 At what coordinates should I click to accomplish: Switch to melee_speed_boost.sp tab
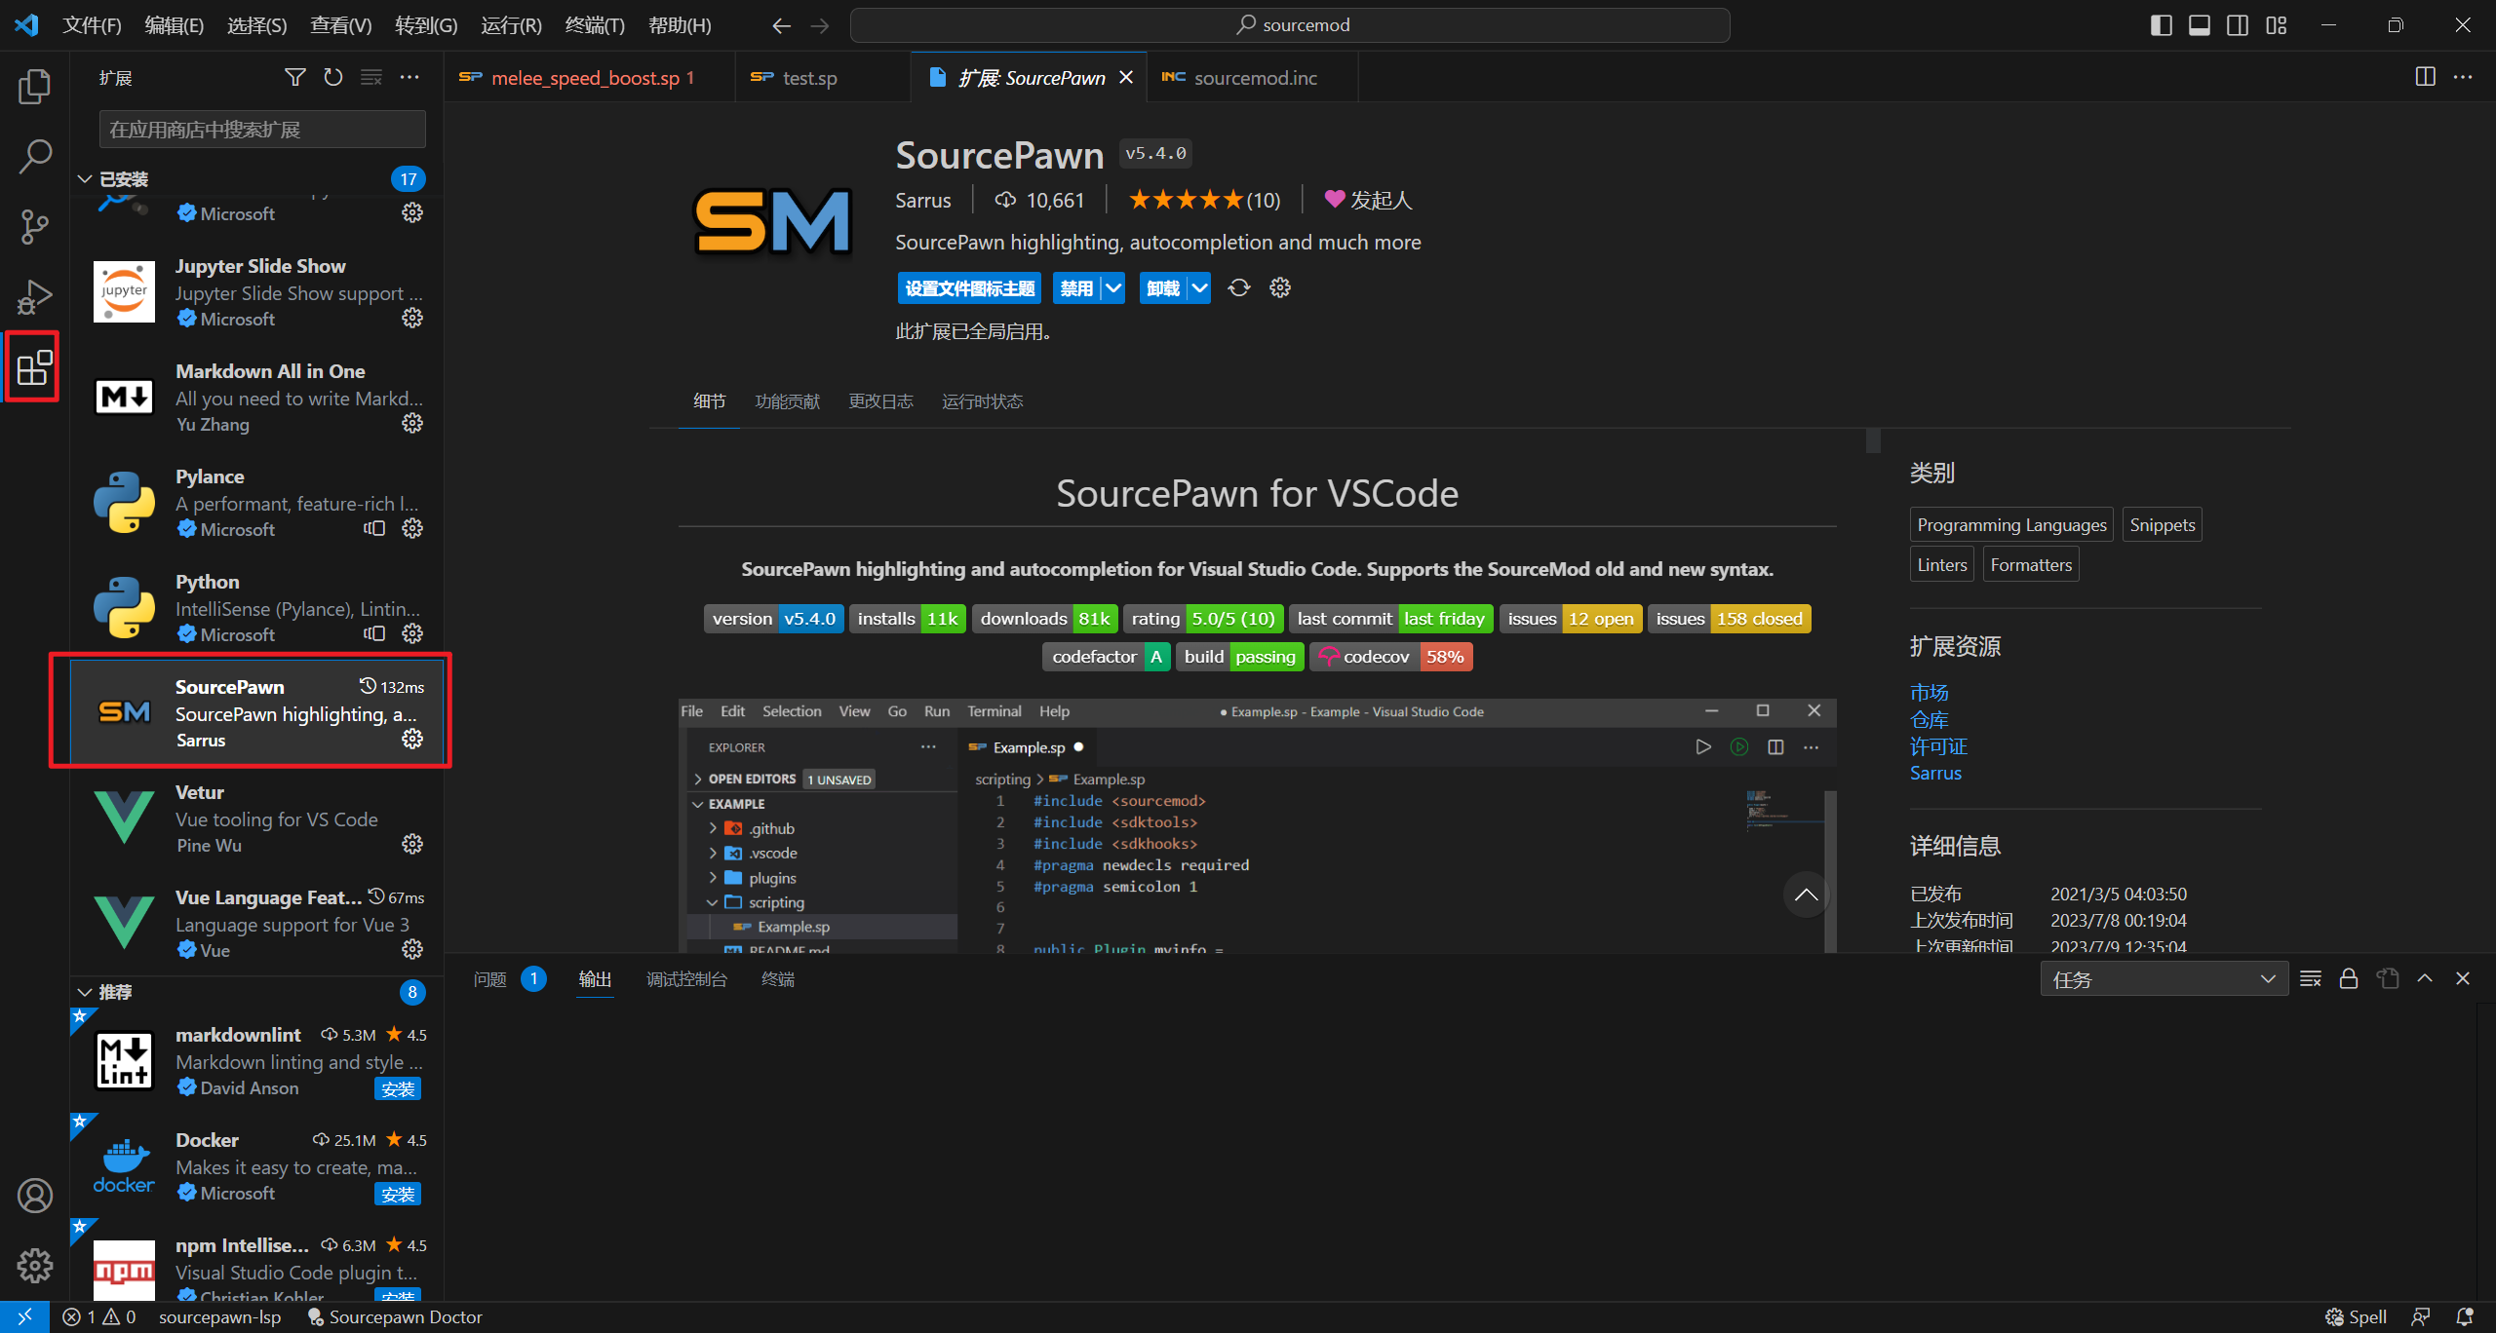pyautogui.click(x=591, y=77)
